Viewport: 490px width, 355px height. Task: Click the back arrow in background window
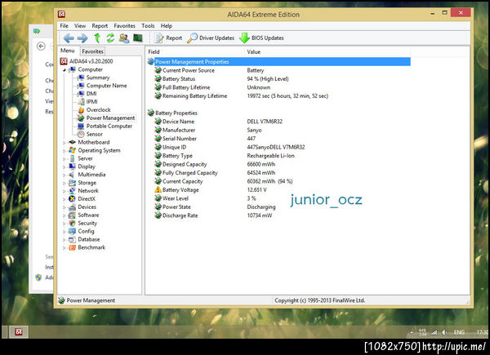click(41, 47)
